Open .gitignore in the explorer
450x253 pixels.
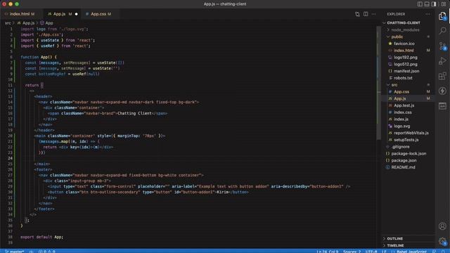coord(400,147)
